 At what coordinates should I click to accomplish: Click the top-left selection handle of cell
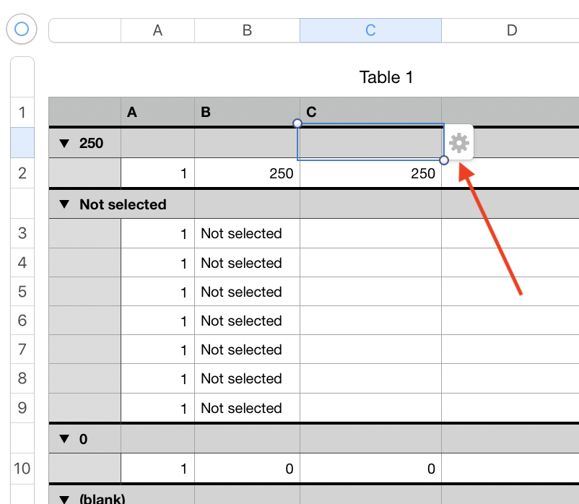[x=297, y=123]
